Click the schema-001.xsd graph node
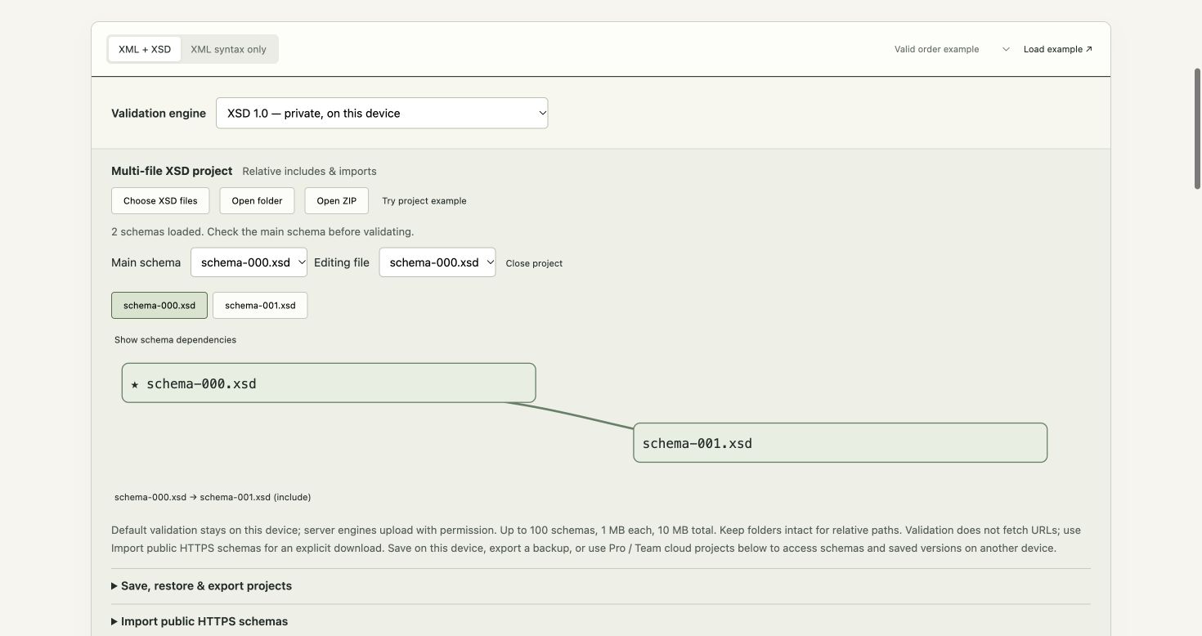1202x636 pixels. (841, 442)
